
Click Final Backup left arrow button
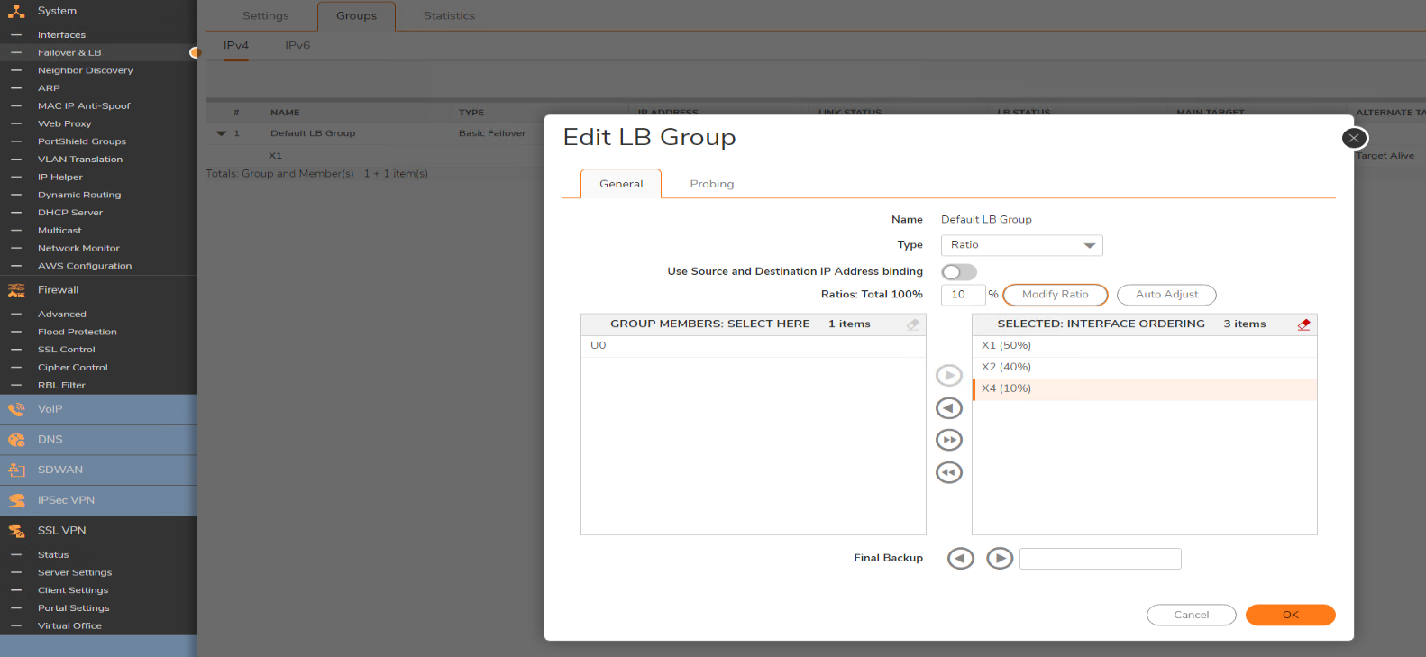[961, 559]
